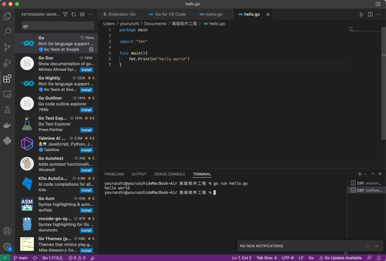Select the first zsh terminal session

366,183
